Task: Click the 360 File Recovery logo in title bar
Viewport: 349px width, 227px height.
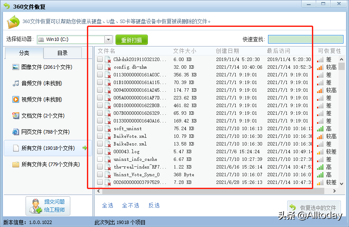Action: pos(7,6)
